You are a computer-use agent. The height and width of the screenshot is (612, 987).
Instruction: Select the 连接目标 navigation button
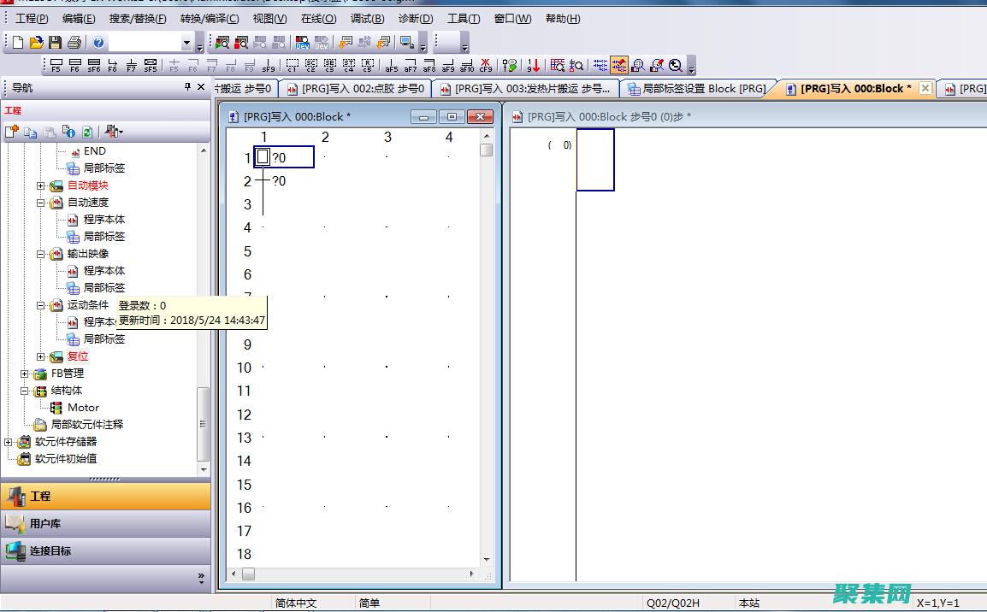[105, 550]
